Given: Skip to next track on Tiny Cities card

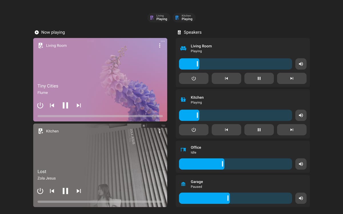Looking at the screenshot, I should (x=79, y=105).
